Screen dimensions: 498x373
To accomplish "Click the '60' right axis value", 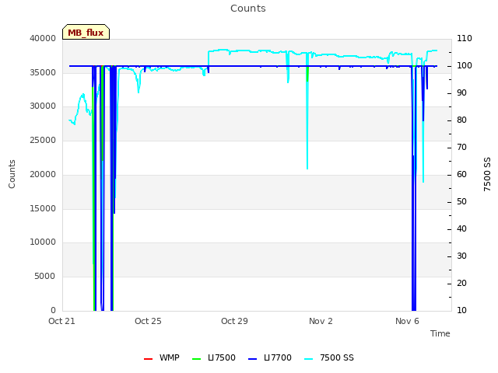I will (461, 174).
